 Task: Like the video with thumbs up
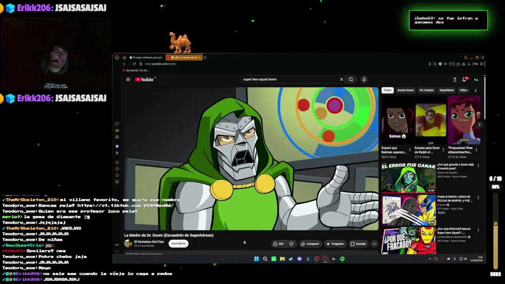[278, 244]
